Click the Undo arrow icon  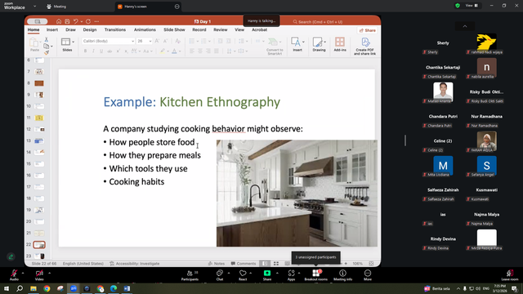[76, 21]
